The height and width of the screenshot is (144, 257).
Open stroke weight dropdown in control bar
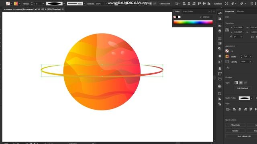click(x=43, y=4)
